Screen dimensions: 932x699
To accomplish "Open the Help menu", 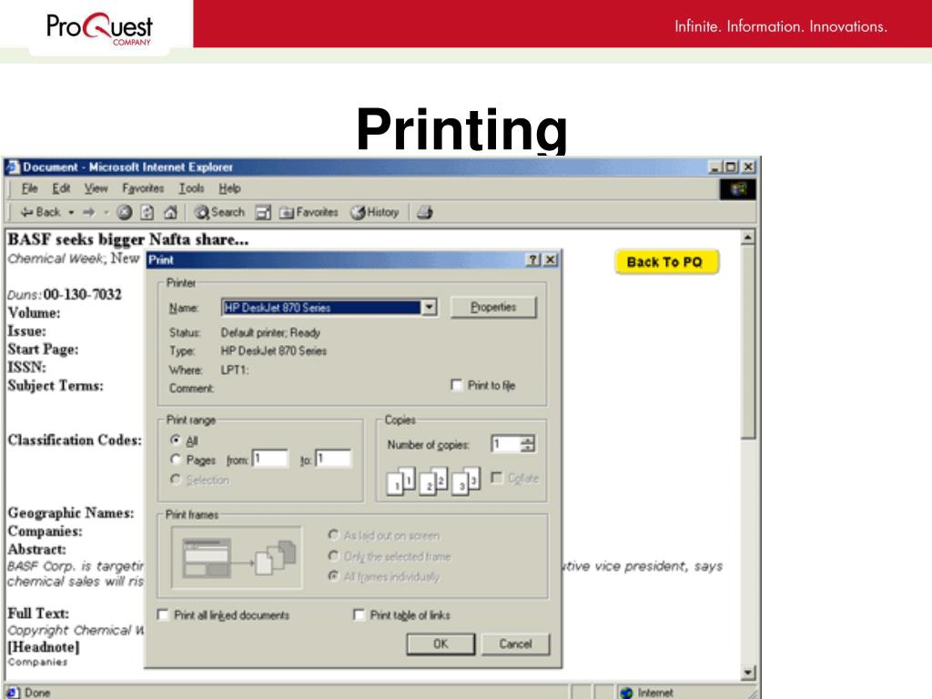I will (229, 188).
